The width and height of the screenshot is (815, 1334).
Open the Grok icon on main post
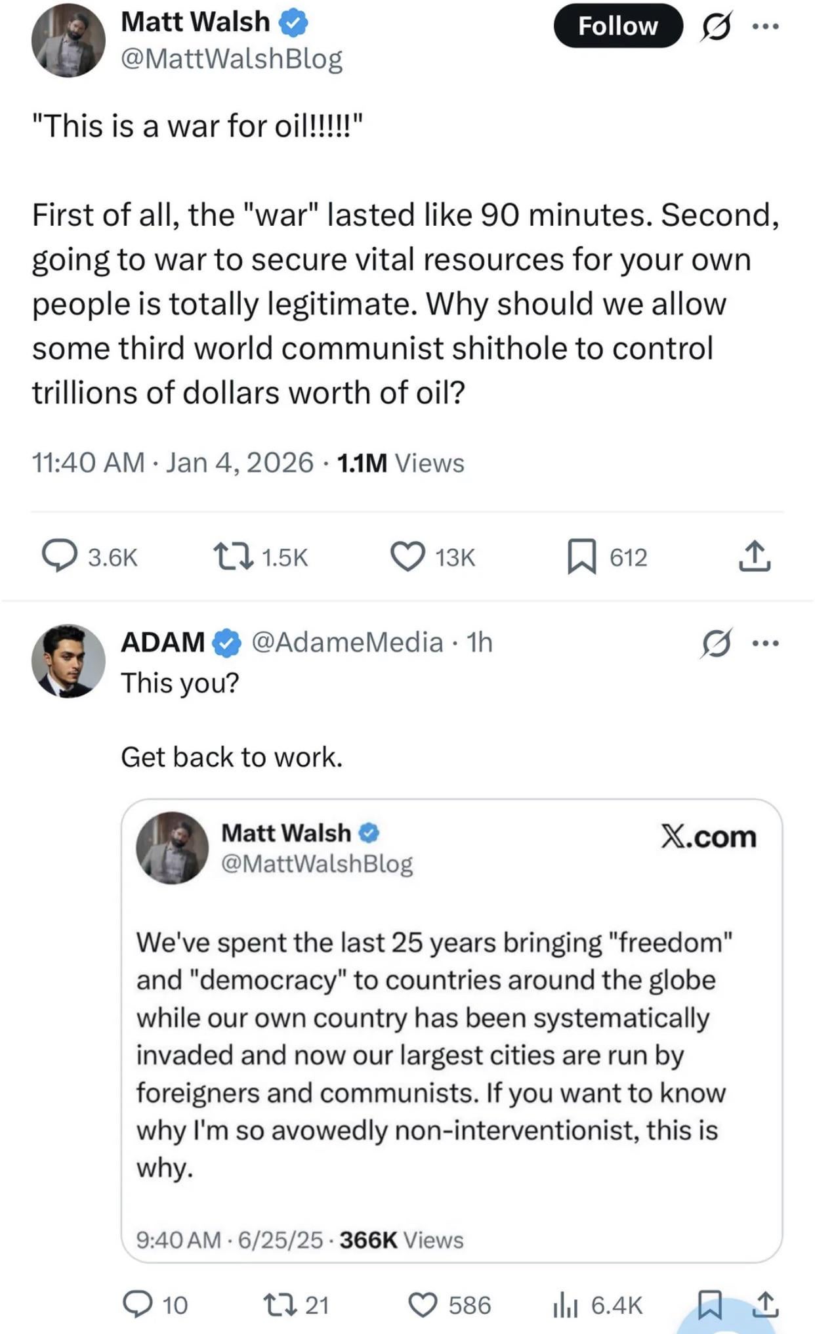click(x=716, y=27)
